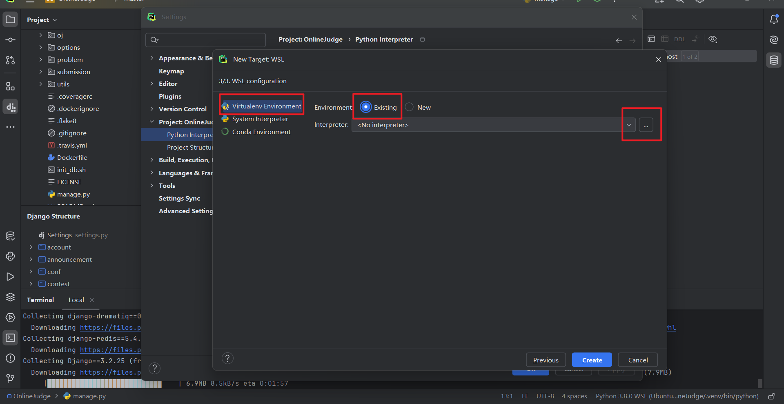Open the Django Structure sidebar icon
This screenshot has width=784, height=404.
pos(11,107)
